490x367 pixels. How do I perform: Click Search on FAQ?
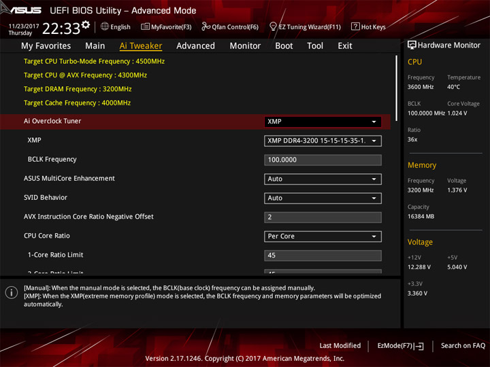(463, 346)
